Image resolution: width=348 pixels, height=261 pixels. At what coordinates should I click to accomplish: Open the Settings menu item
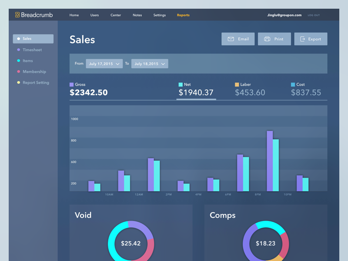point(160,15)
